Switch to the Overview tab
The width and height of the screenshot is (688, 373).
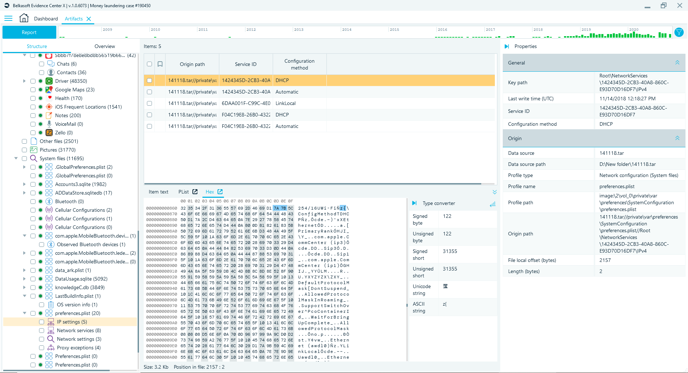pos(105,46)
